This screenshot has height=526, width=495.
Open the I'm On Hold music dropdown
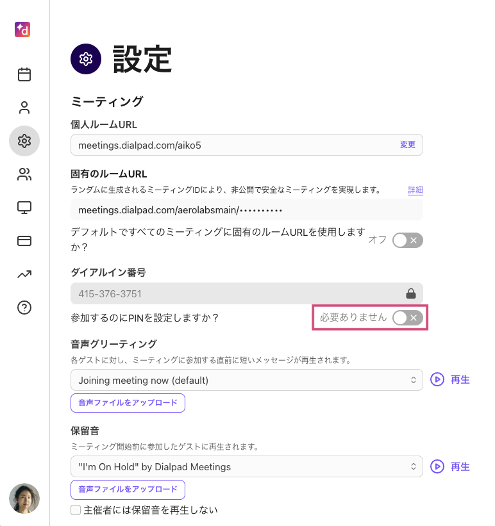pyautogui.click(x=246, y=466)
